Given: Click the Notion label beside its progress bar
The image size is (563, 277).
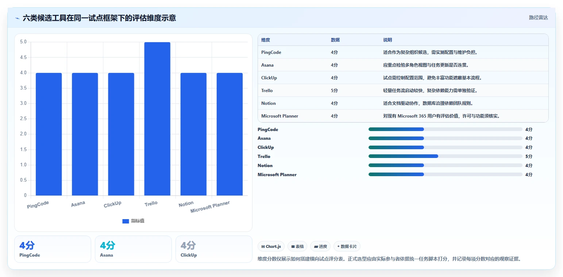Looking at the screenshot, I should tap(265, 166).
